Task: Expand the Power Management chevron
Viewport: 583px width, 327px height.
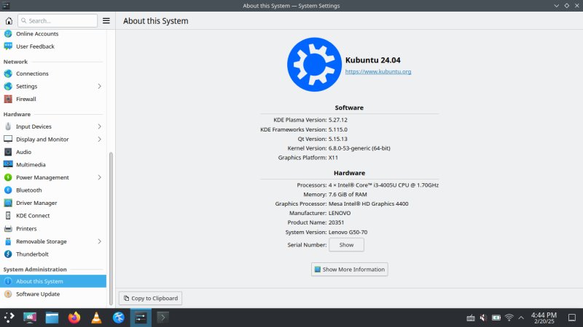Action: click(99, 177)
